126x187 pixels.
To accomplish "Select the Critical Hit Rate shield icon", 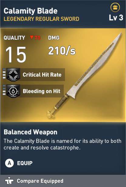I will (x=13, y=75).
